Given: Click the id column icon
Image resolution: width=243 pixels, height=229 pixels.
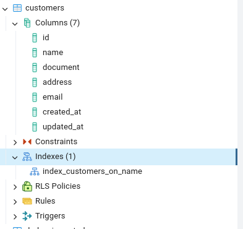Looking at the screenshot, I should 35,38.
